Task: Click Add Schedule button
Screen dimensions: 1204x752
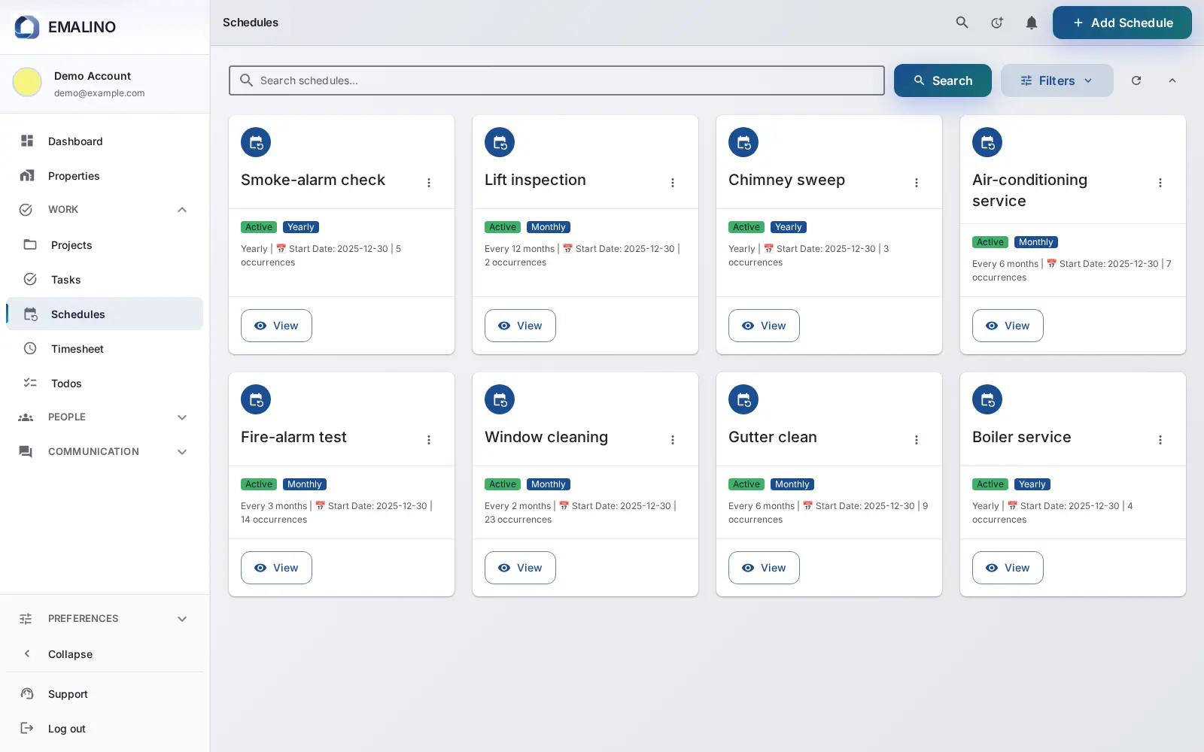Action: tap(1122, 23)
